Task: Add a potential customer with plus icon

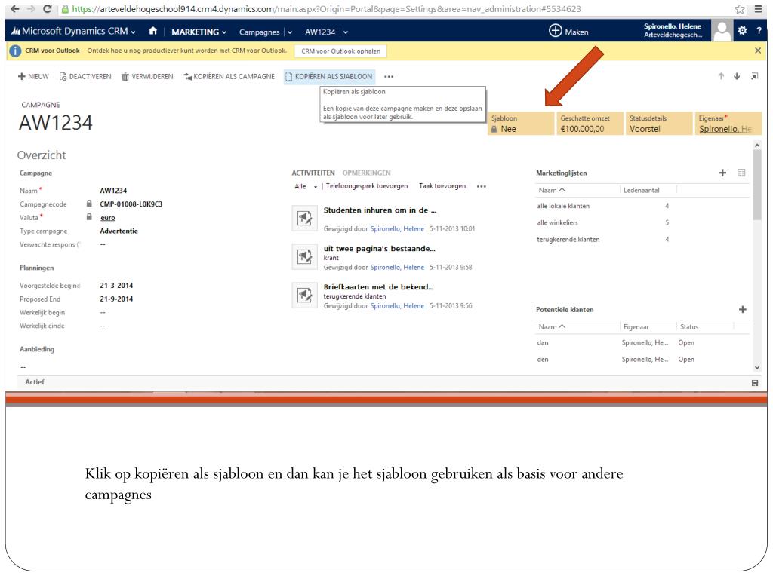Action: (x=743, y=309)
